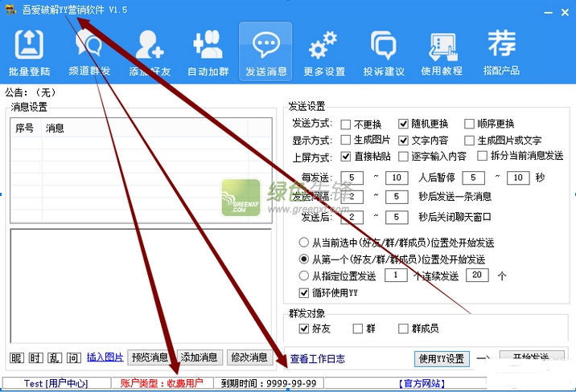Enable 群成员 target checkbox
This screenshot has width=576, height=392.
(403, 329)
